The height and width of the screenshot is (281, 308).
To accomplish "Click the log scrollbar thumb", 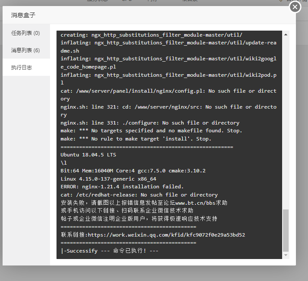I will pyautogui.click(x=286, y=231).
